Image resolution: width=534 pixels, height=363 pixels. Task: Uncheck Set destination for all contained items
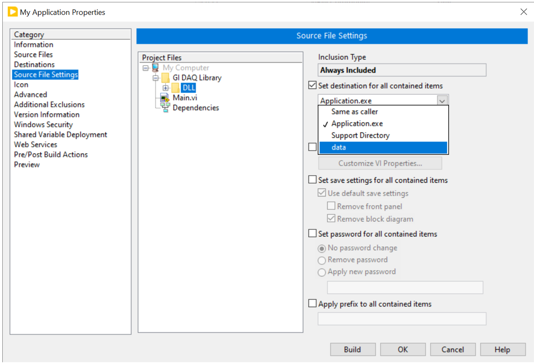click(313, 85)
